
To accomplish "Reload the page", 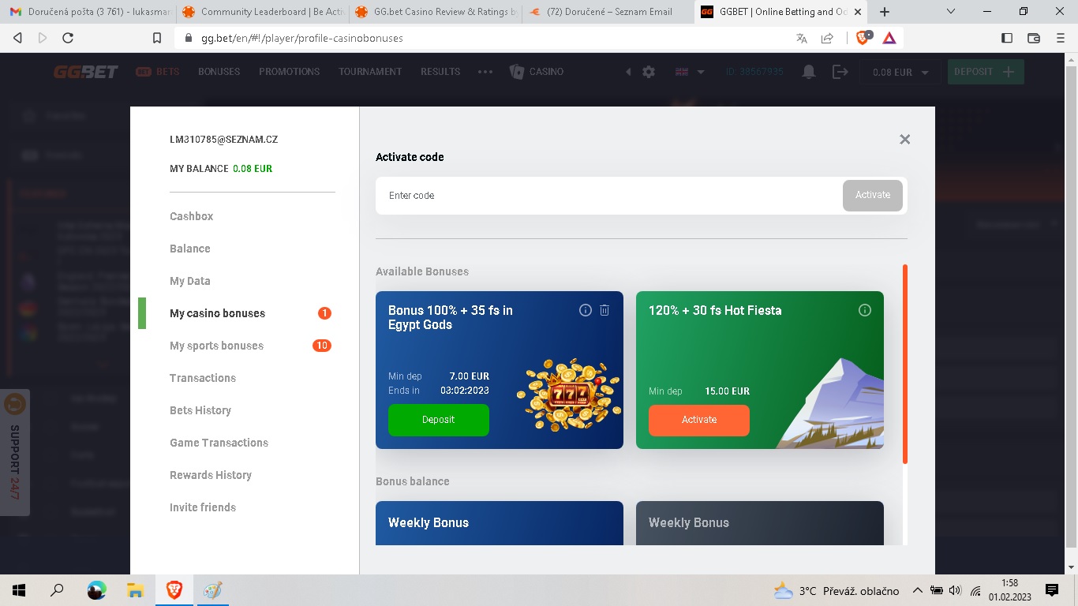I will (68, 38).
